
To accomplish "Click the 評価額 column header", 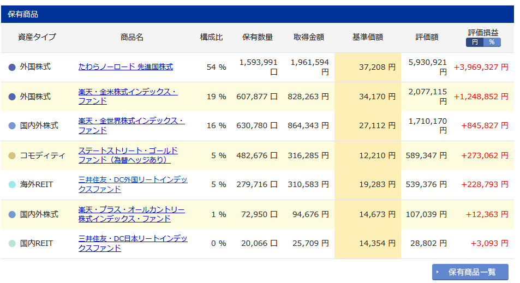I will tap(427, 37).
